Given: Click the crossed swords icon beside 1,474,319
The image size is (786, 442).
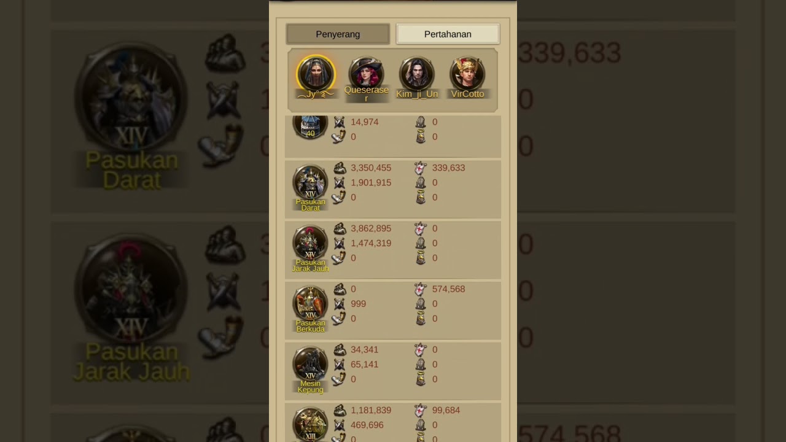Looking at the screenshot, I should pos(339,243).
